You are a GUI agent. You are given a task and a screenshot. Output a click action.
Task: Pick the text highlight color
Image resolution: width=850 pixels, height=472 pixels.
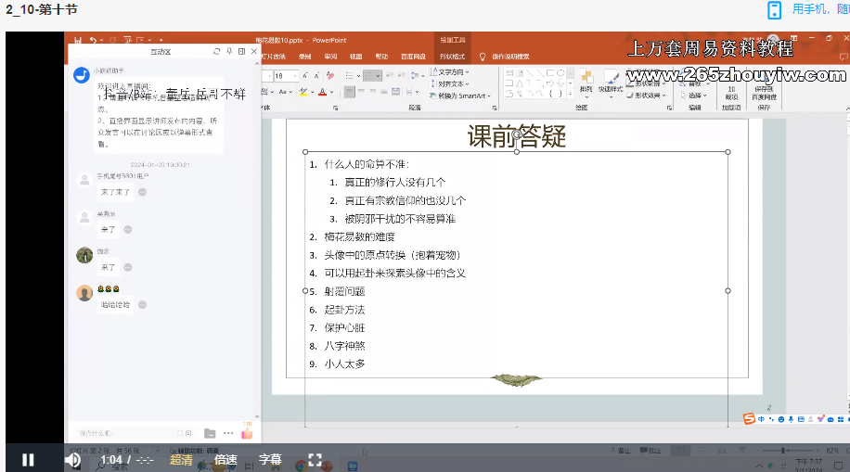pos(303,92)
